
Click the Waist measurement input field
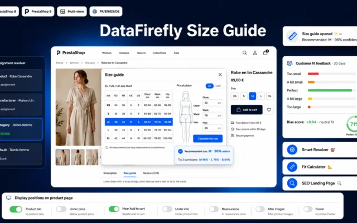213,115
